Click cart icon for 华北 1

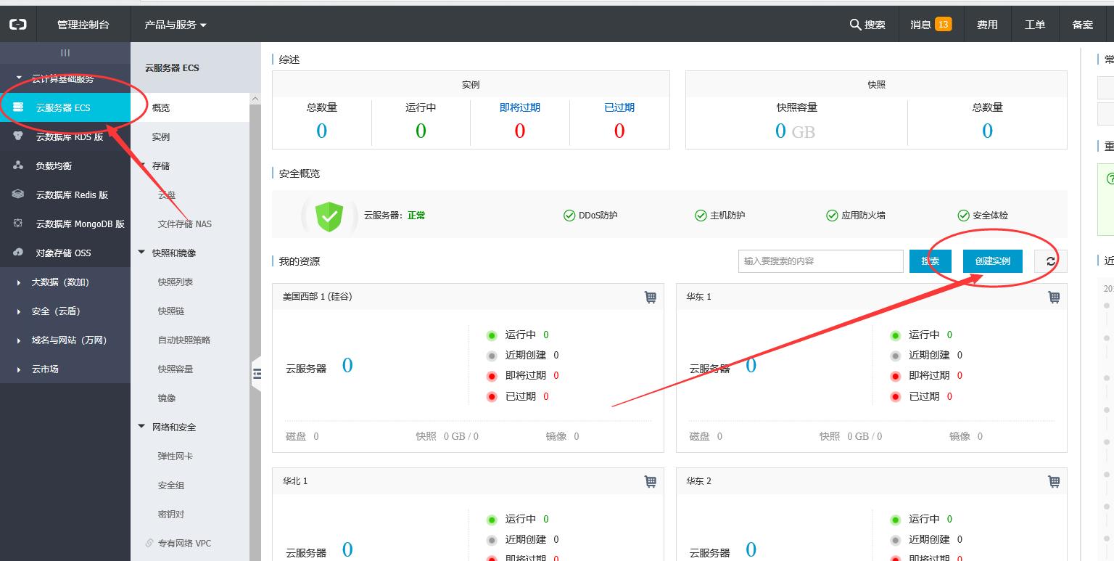click(651, 481)
